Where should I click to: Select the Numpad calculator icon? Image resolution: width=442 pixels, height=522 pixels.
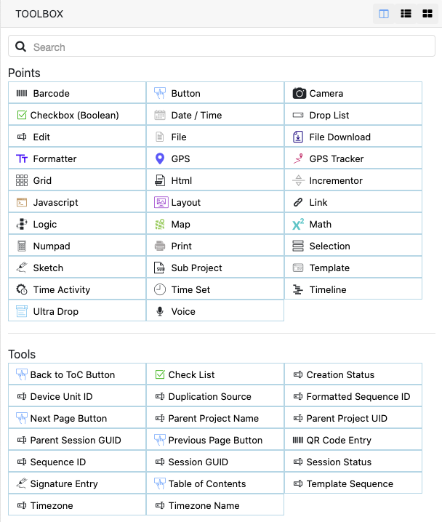tap(22, 246)
